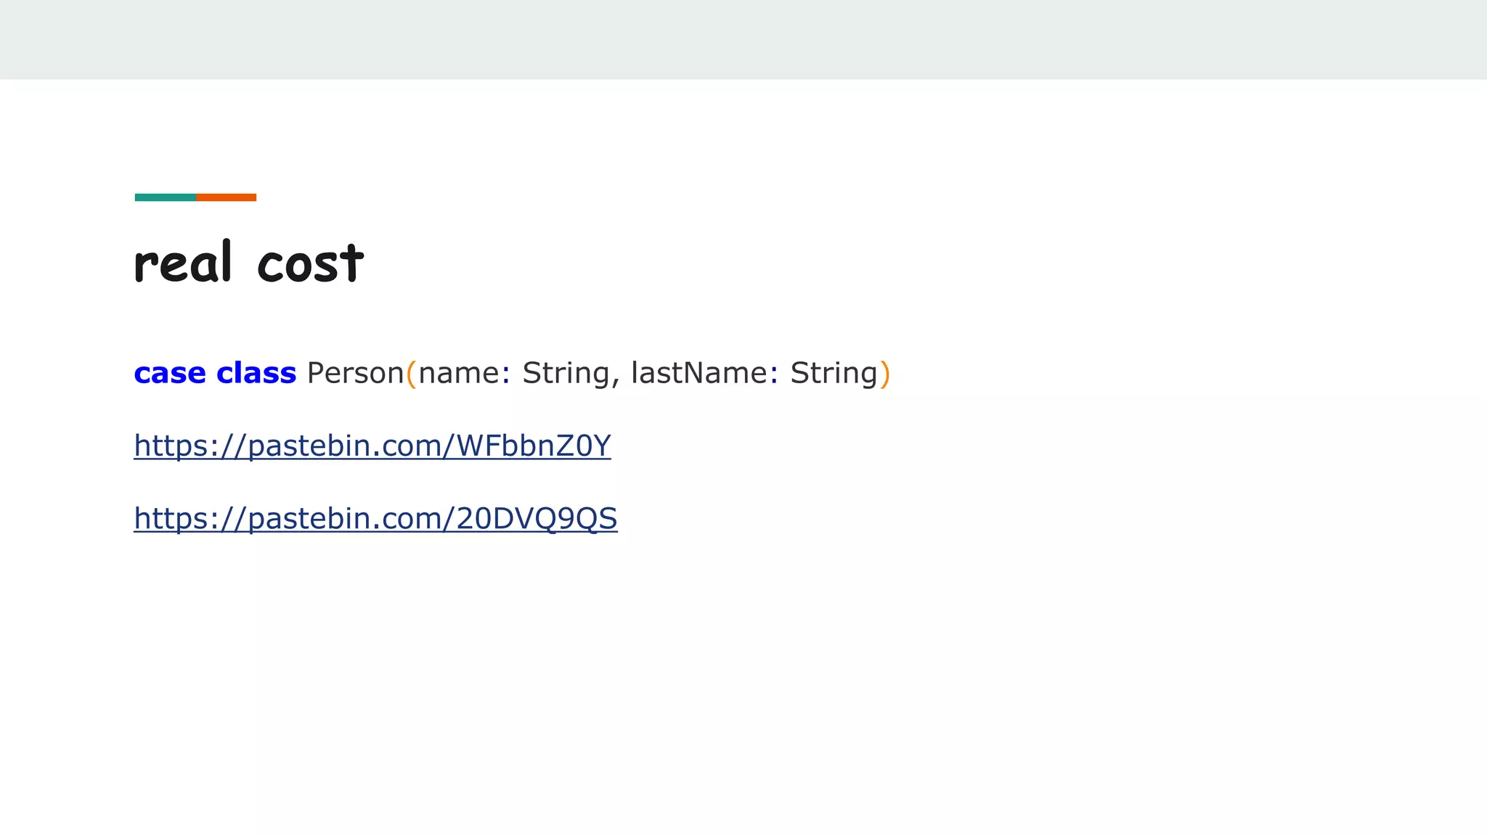Click the gray header band at top
This screenshot has height=836, width=1487.
tap(743, 39)
